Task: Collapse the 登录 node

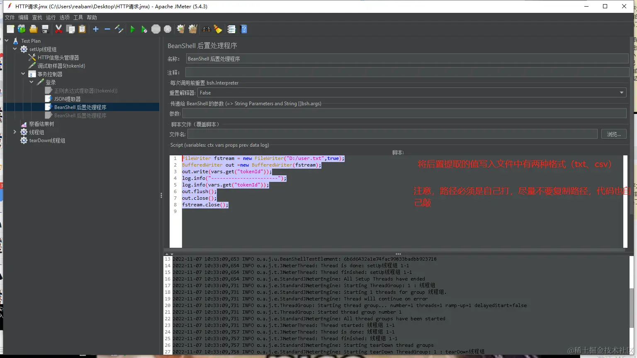Action: pyautogui.click(x=32, y=82)
